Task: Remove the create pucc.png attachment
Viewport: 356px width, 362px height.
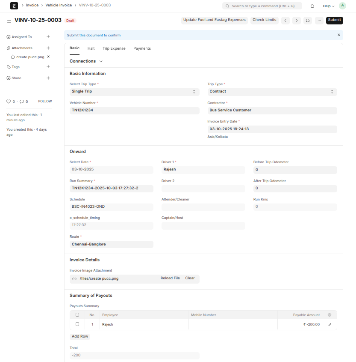Action: point(48,57)
